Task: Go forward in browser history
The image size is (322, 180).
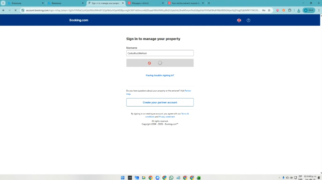Action: click(x=9, y=10)
